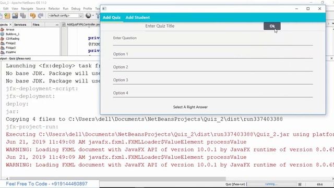
Task: Click the Save All disks icon
Action: pos(15,16)
